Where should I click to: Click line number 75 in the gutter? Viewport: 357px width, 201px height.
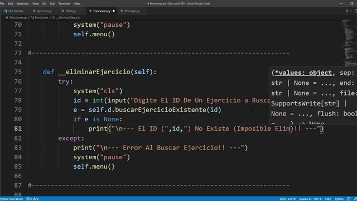(x=18, y=72)
